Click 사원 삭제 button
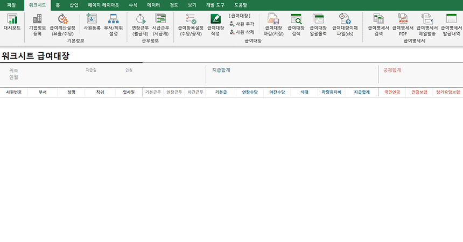The image size is (463, 242). coord(242,32)
